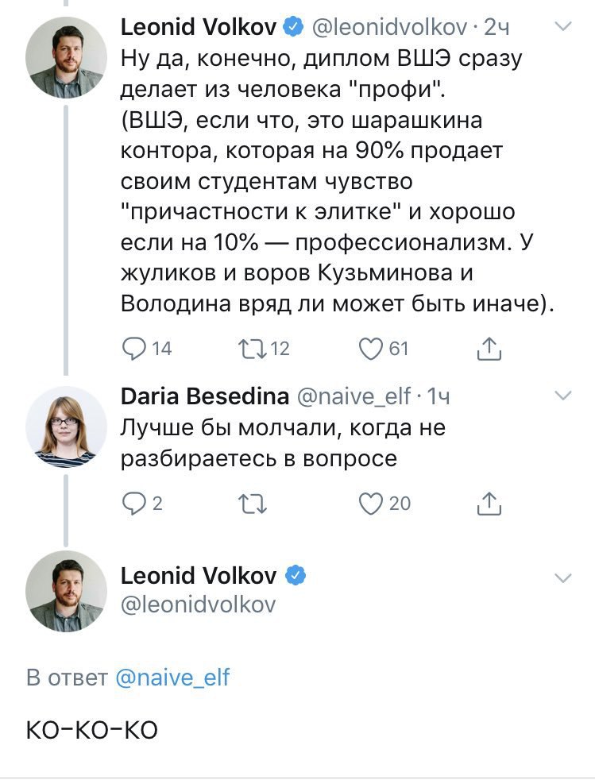Viewport: 595px width, 780px height.
Task: Retweet Daria Besedina's tweet
Action: [x=253, y=504]
